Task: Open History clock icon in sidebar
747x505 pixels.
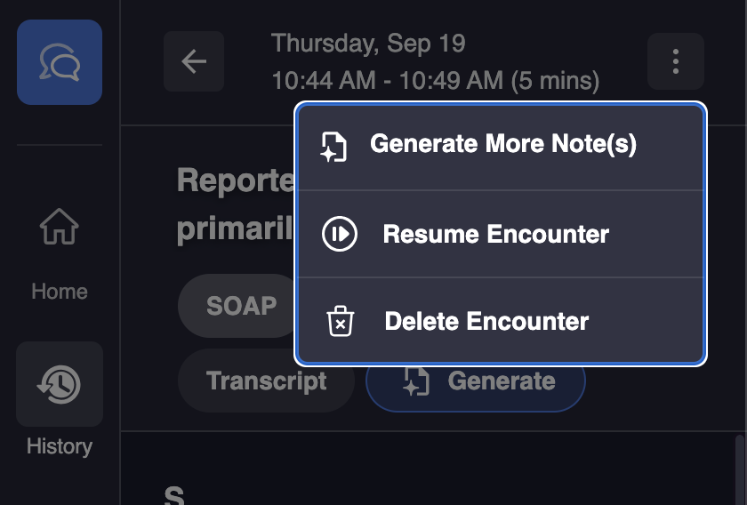Action: pos(60,384)
